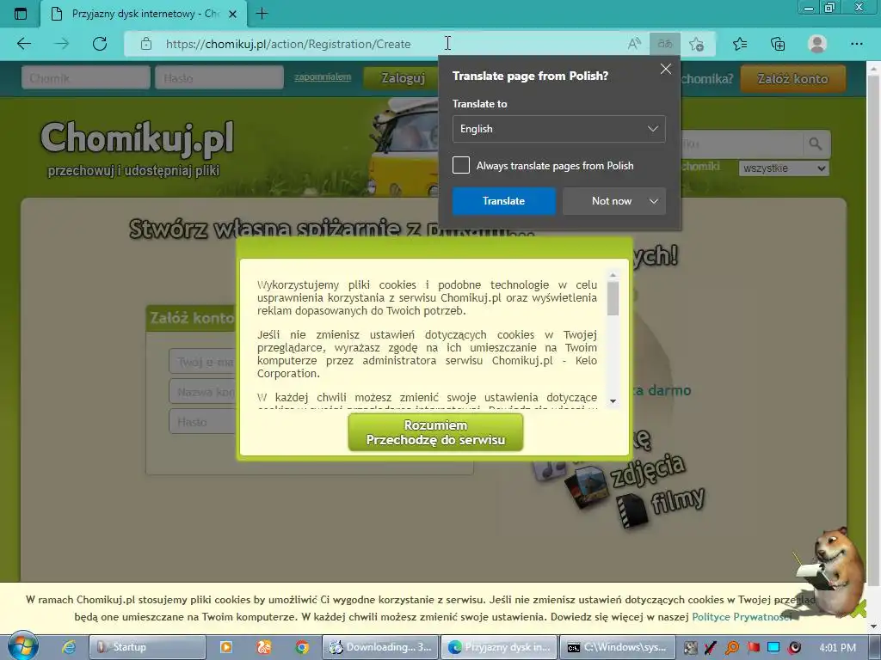Click the cookie dialog scrollbar thumb
The width and height of the screenshot is (881, 660).
click(x=613, y=298)
